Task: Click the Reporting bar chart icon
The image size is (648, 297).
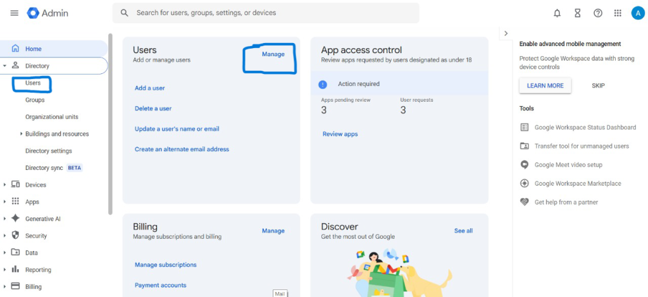Action: [15, 269]
